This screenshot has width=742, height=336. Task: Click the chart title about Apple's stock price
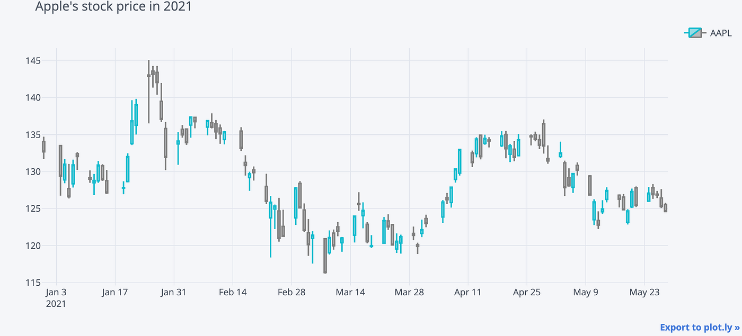pos(113,7)
